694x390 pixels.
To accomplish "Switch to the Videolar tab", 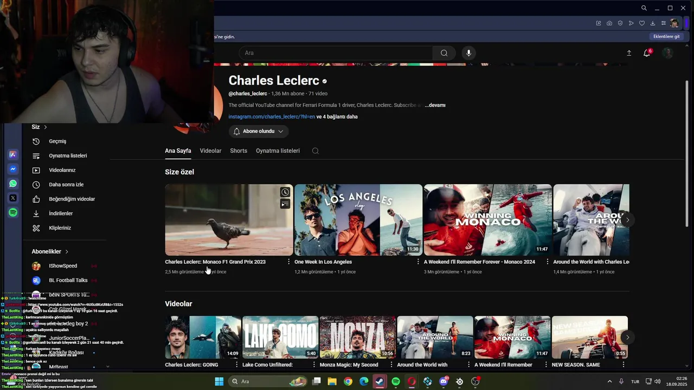I will (x=210, y=151).
